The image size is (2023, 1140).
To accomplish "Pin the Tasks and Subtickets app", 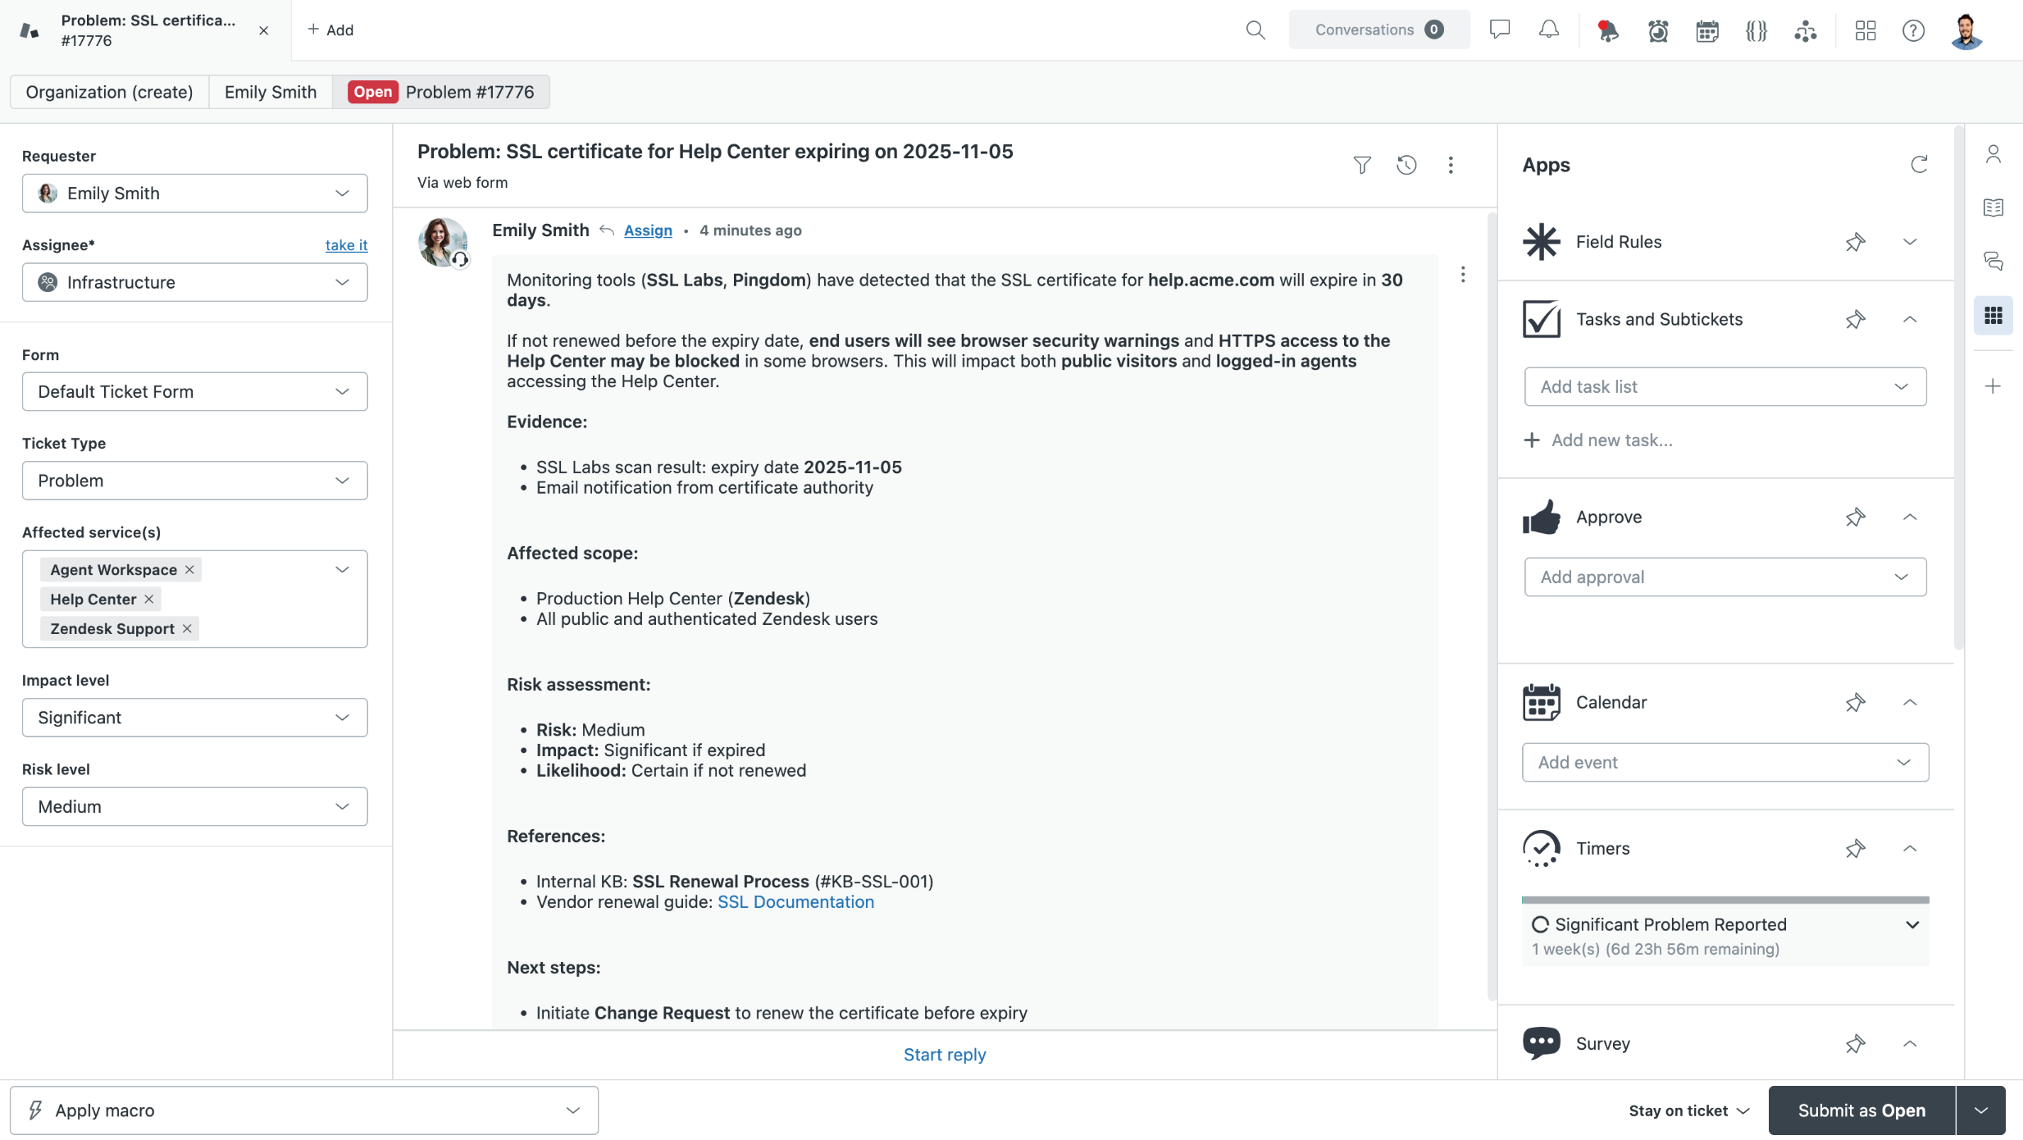I will coord(1855,319).
